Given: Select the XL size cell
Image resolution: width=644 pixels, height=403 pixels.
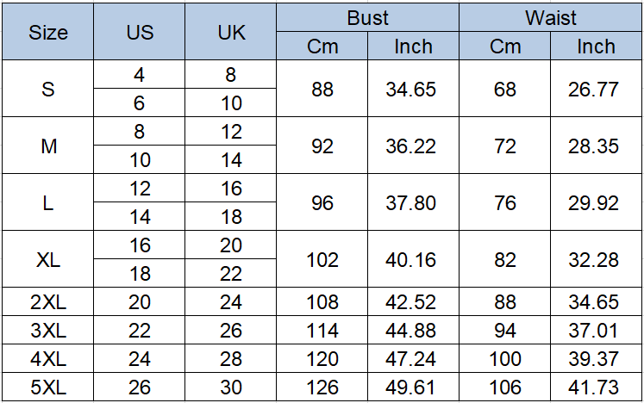Looking at the screenshot, I should pos(48,259).
